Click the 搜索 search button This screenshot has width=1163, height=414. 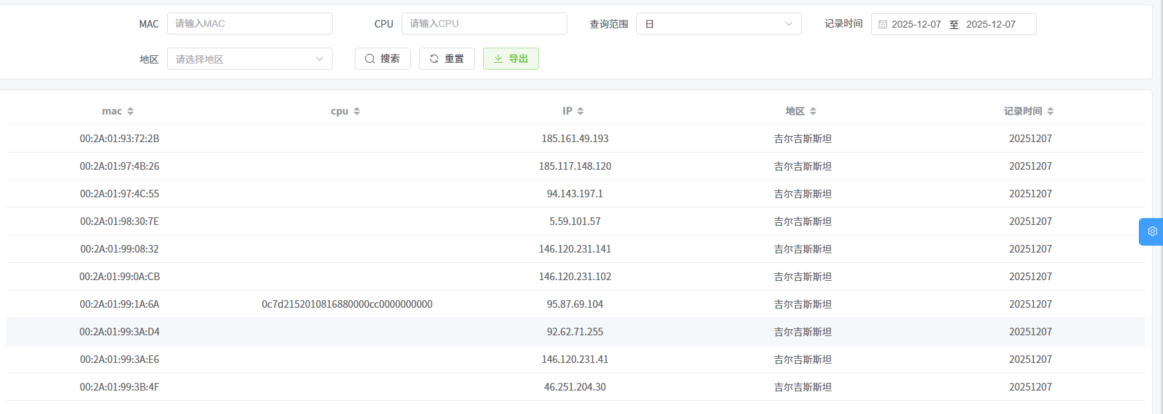coord(382,59)
